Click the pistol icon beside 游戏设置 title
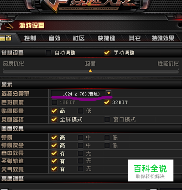Viewport: 182px width, 190px height. coord(6,25)
